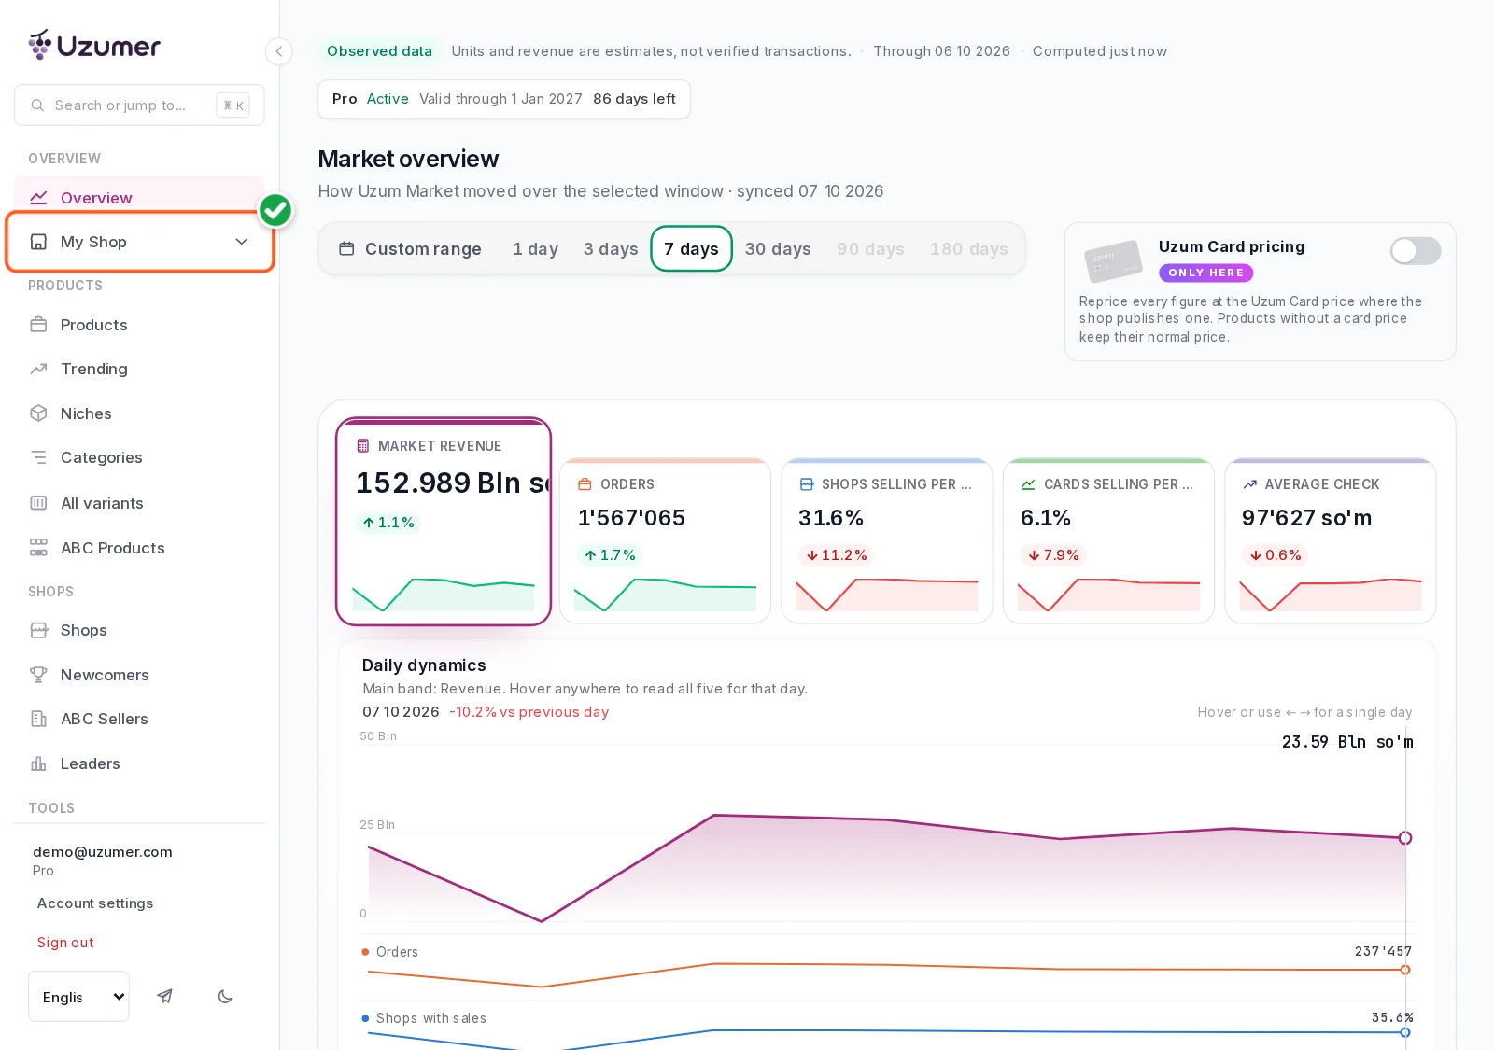Viewport: 1494px width, 1050px height.
Task: Click the revenue chart's last-day marker
Action: click(1405, 838)
